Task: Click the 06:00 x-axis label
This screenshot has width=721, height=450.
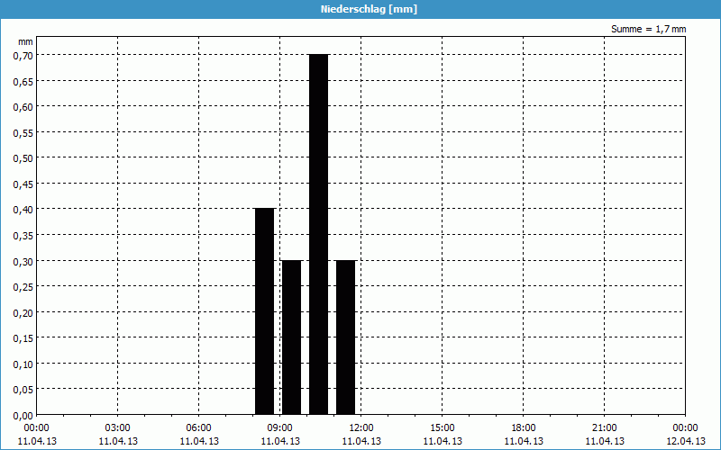Action: pos(198,428)
